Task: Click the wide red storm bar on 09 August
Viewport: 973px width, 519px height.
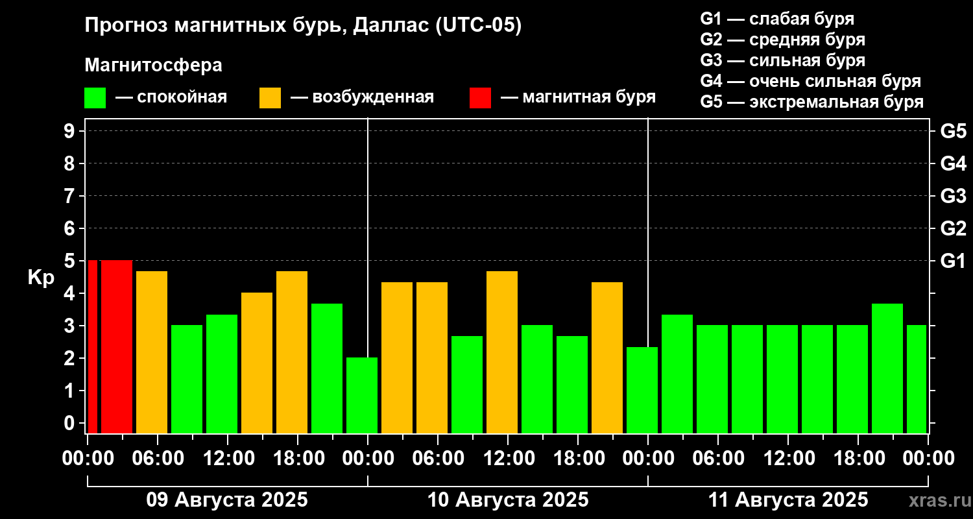Action: [x=117, y=346]
